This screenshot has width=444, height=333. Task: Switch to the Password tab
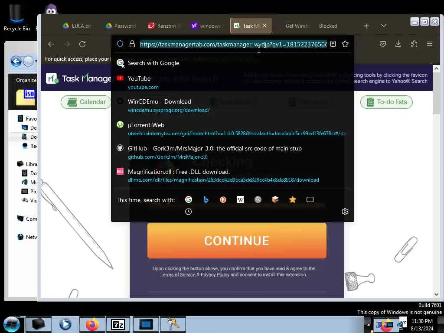point(122,26)
